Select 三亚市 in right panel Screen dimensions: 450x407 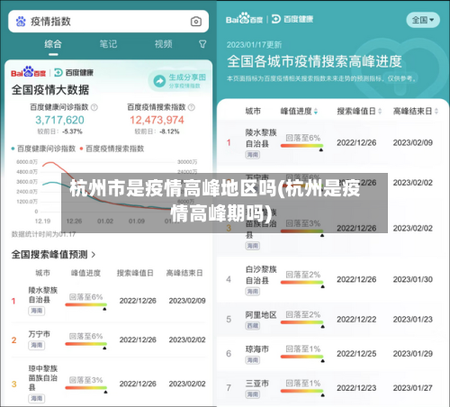pyautogui.click(x=332, y=388)
